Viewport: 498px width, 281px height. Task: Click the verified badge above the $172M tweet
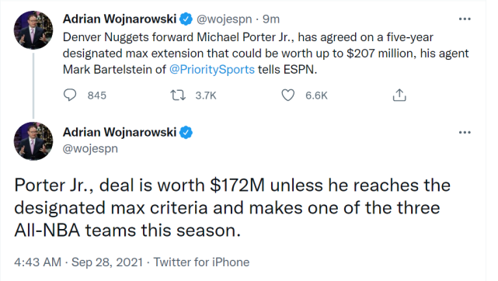point(186,132)
